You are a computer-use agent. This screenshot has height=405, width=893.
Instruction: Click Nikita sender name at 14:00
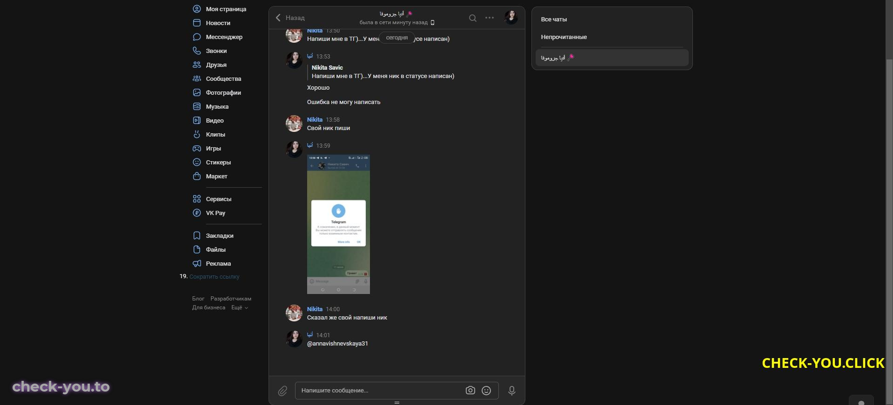(x=315, y=309)
